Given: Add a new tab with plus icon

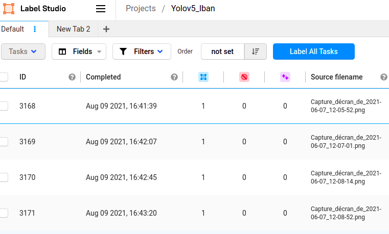Looking at the screenshot, I should coord(106,29).
